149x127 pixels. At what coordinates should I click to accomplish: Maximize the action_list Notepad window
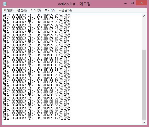click(132, 3)
